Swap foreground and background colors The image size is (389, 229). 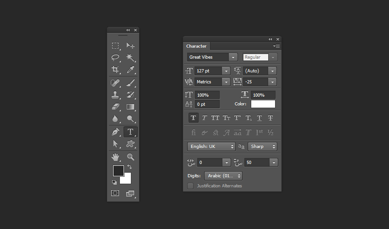point(130,167)
